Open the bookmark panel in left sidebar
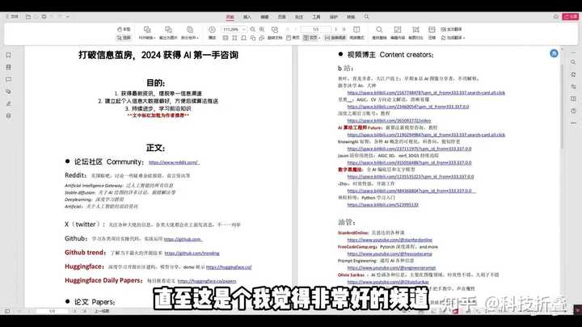 pyautogui.click(x=8, y=55)
